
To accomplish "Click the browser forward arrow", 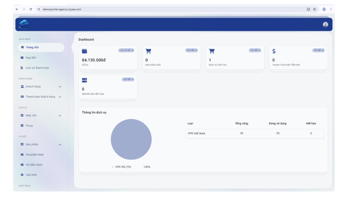I will [24, 9].
